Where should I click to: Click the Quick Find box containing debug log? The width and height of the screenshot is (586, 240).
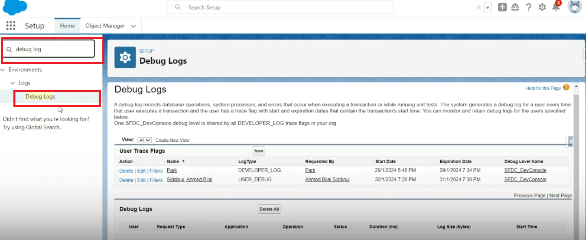[49, 49]
